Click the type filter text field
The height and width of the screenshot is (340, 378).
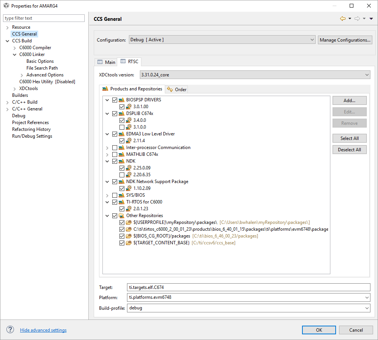(43, 18)
